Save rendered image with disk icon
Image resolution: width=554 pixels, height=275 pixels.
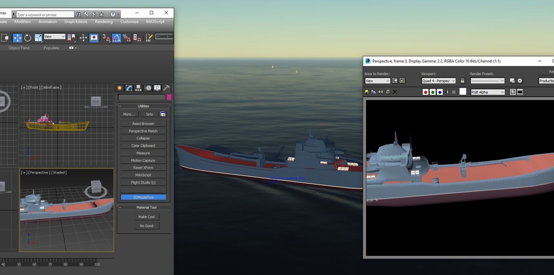367,92
